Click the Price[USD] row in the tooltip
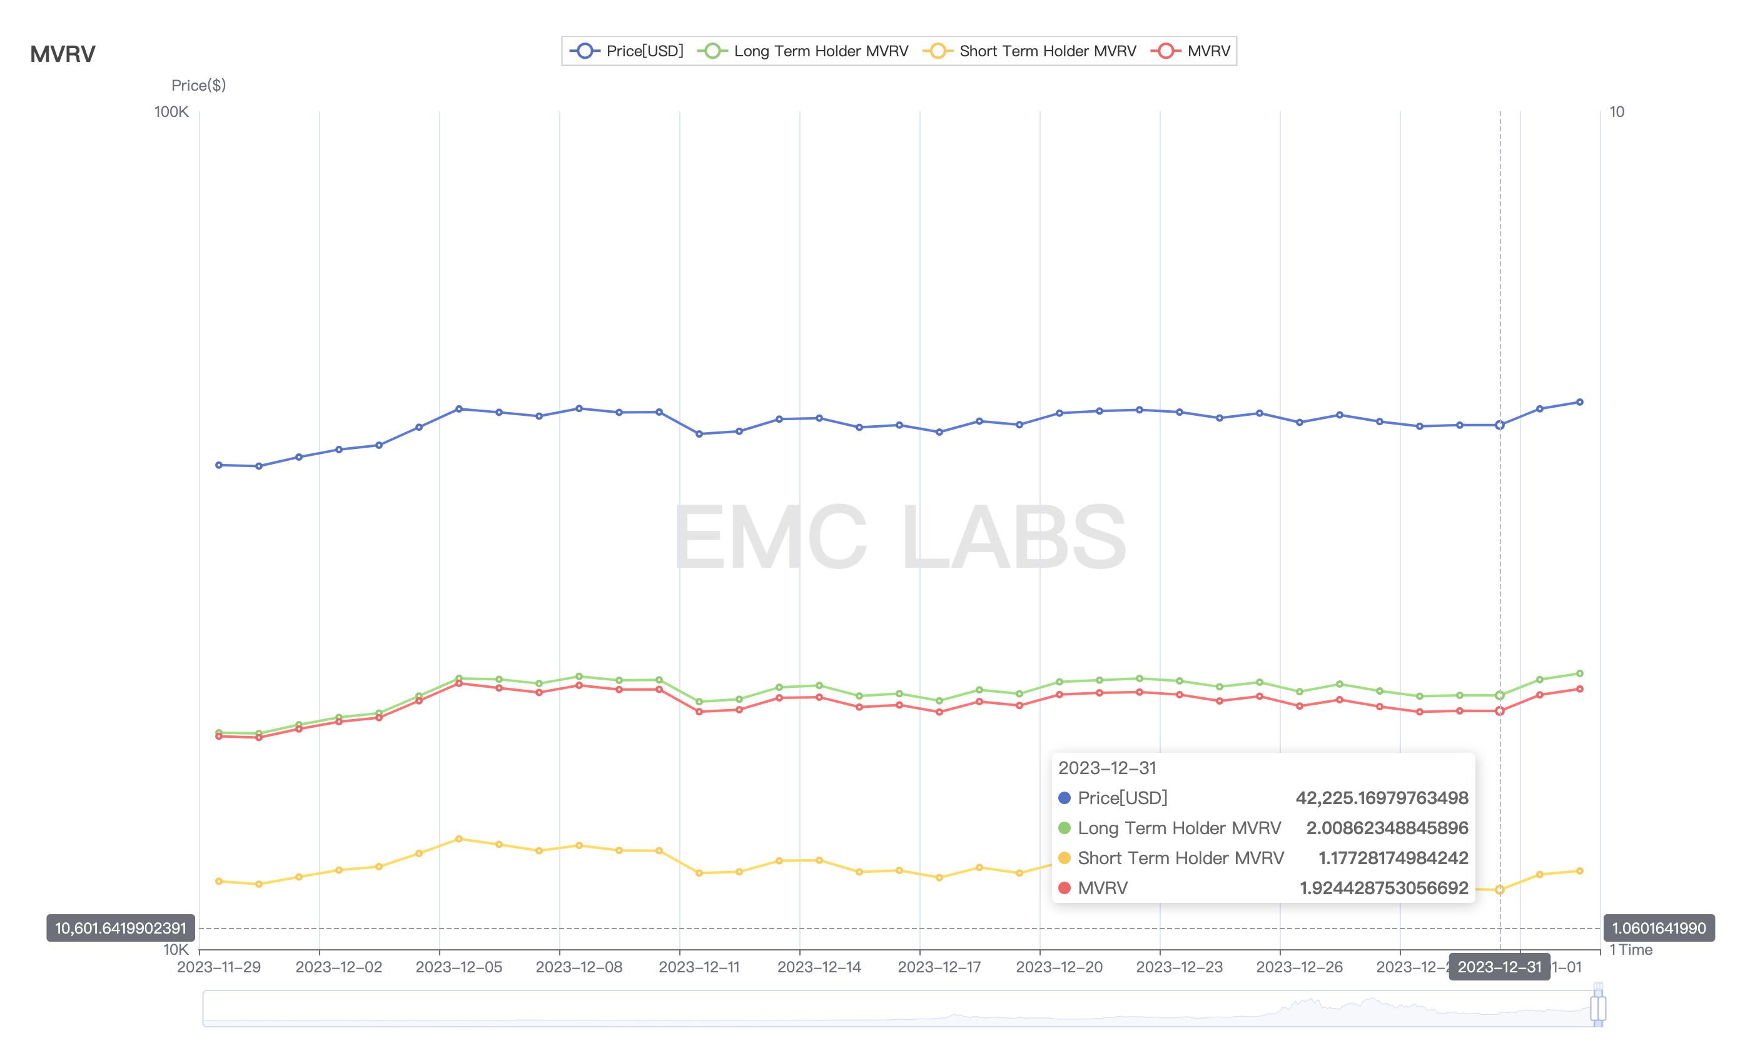The width and height of the screenshot is (1760, 1058). (x=1262, y=798)
